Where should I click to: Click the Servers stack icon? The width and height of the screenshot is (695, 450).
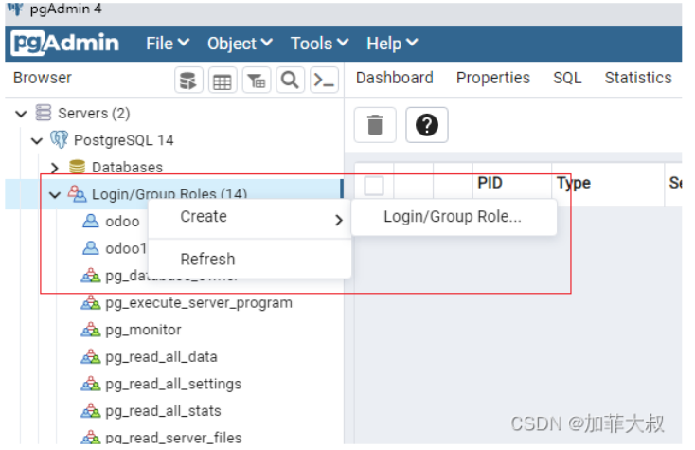click(x=44, y=113)
